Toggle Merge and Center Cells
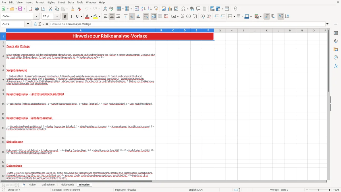The image size is (341, 192). (x=154, y=16)
